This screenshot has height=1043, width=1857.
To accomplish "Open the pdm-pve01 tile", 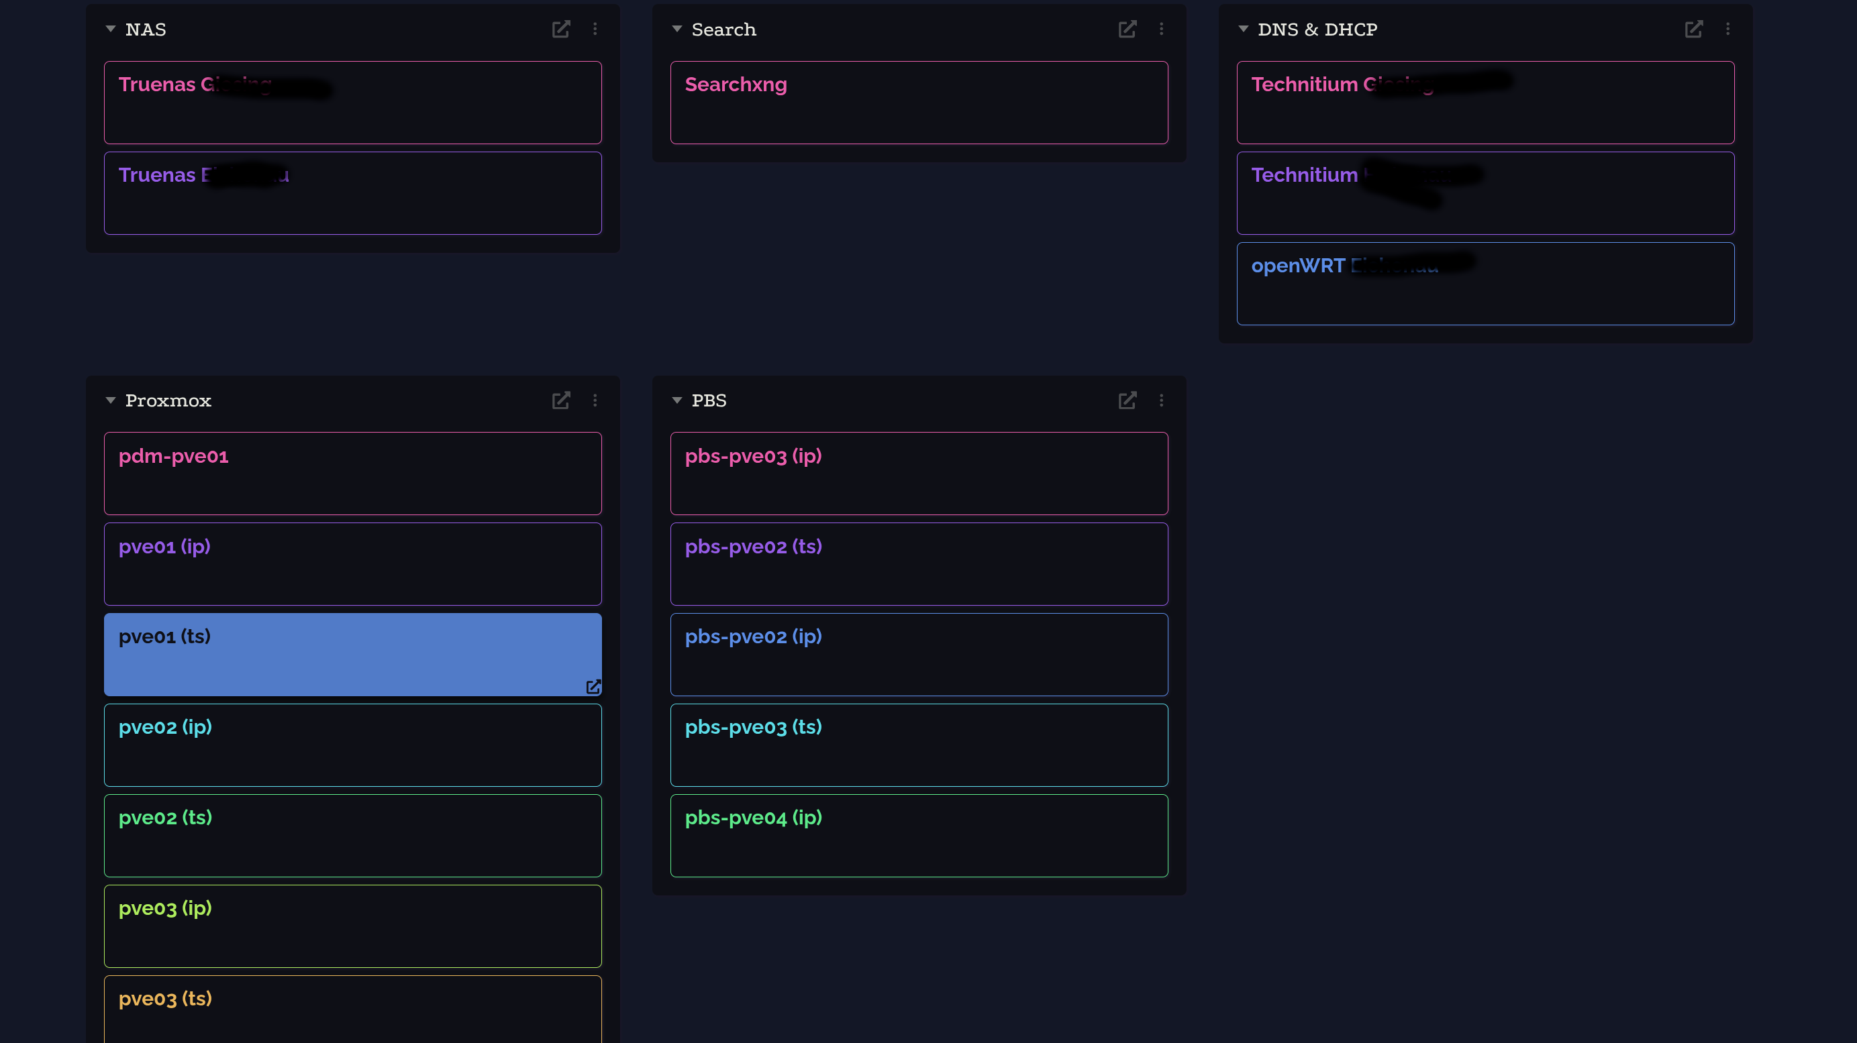I will click(352, 474).
